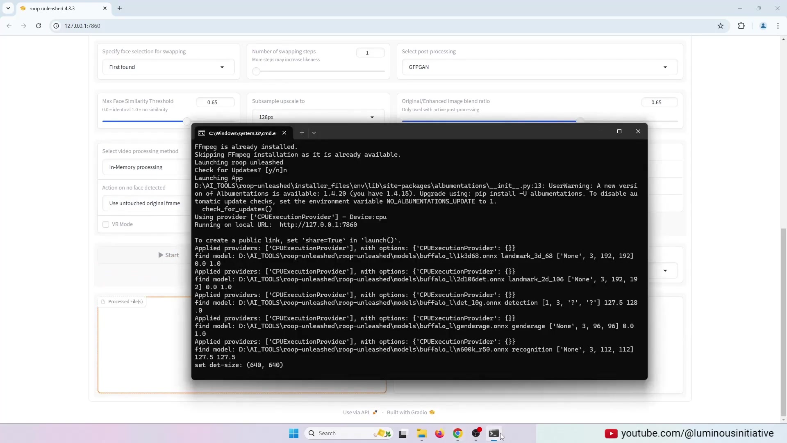Enable the VR Mode checkbox
787x443 pixels.
coord(106,224)
